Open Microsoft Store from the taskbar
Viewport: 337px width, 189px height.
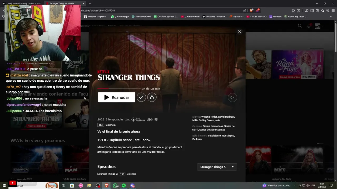coord(72,186)
